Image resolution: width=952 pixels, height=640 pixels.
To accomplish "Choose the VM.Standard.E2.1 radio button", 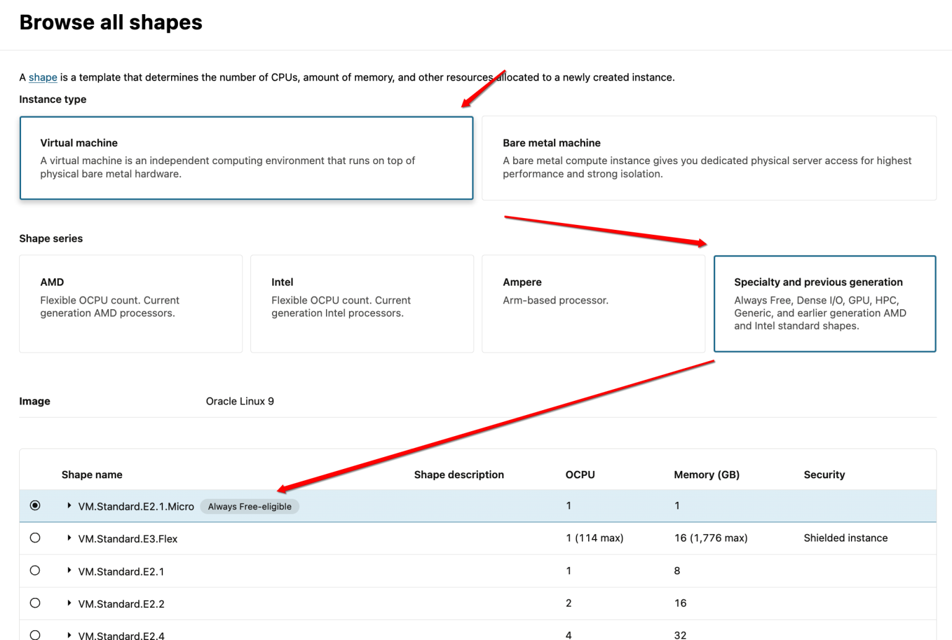I will 35,571.
